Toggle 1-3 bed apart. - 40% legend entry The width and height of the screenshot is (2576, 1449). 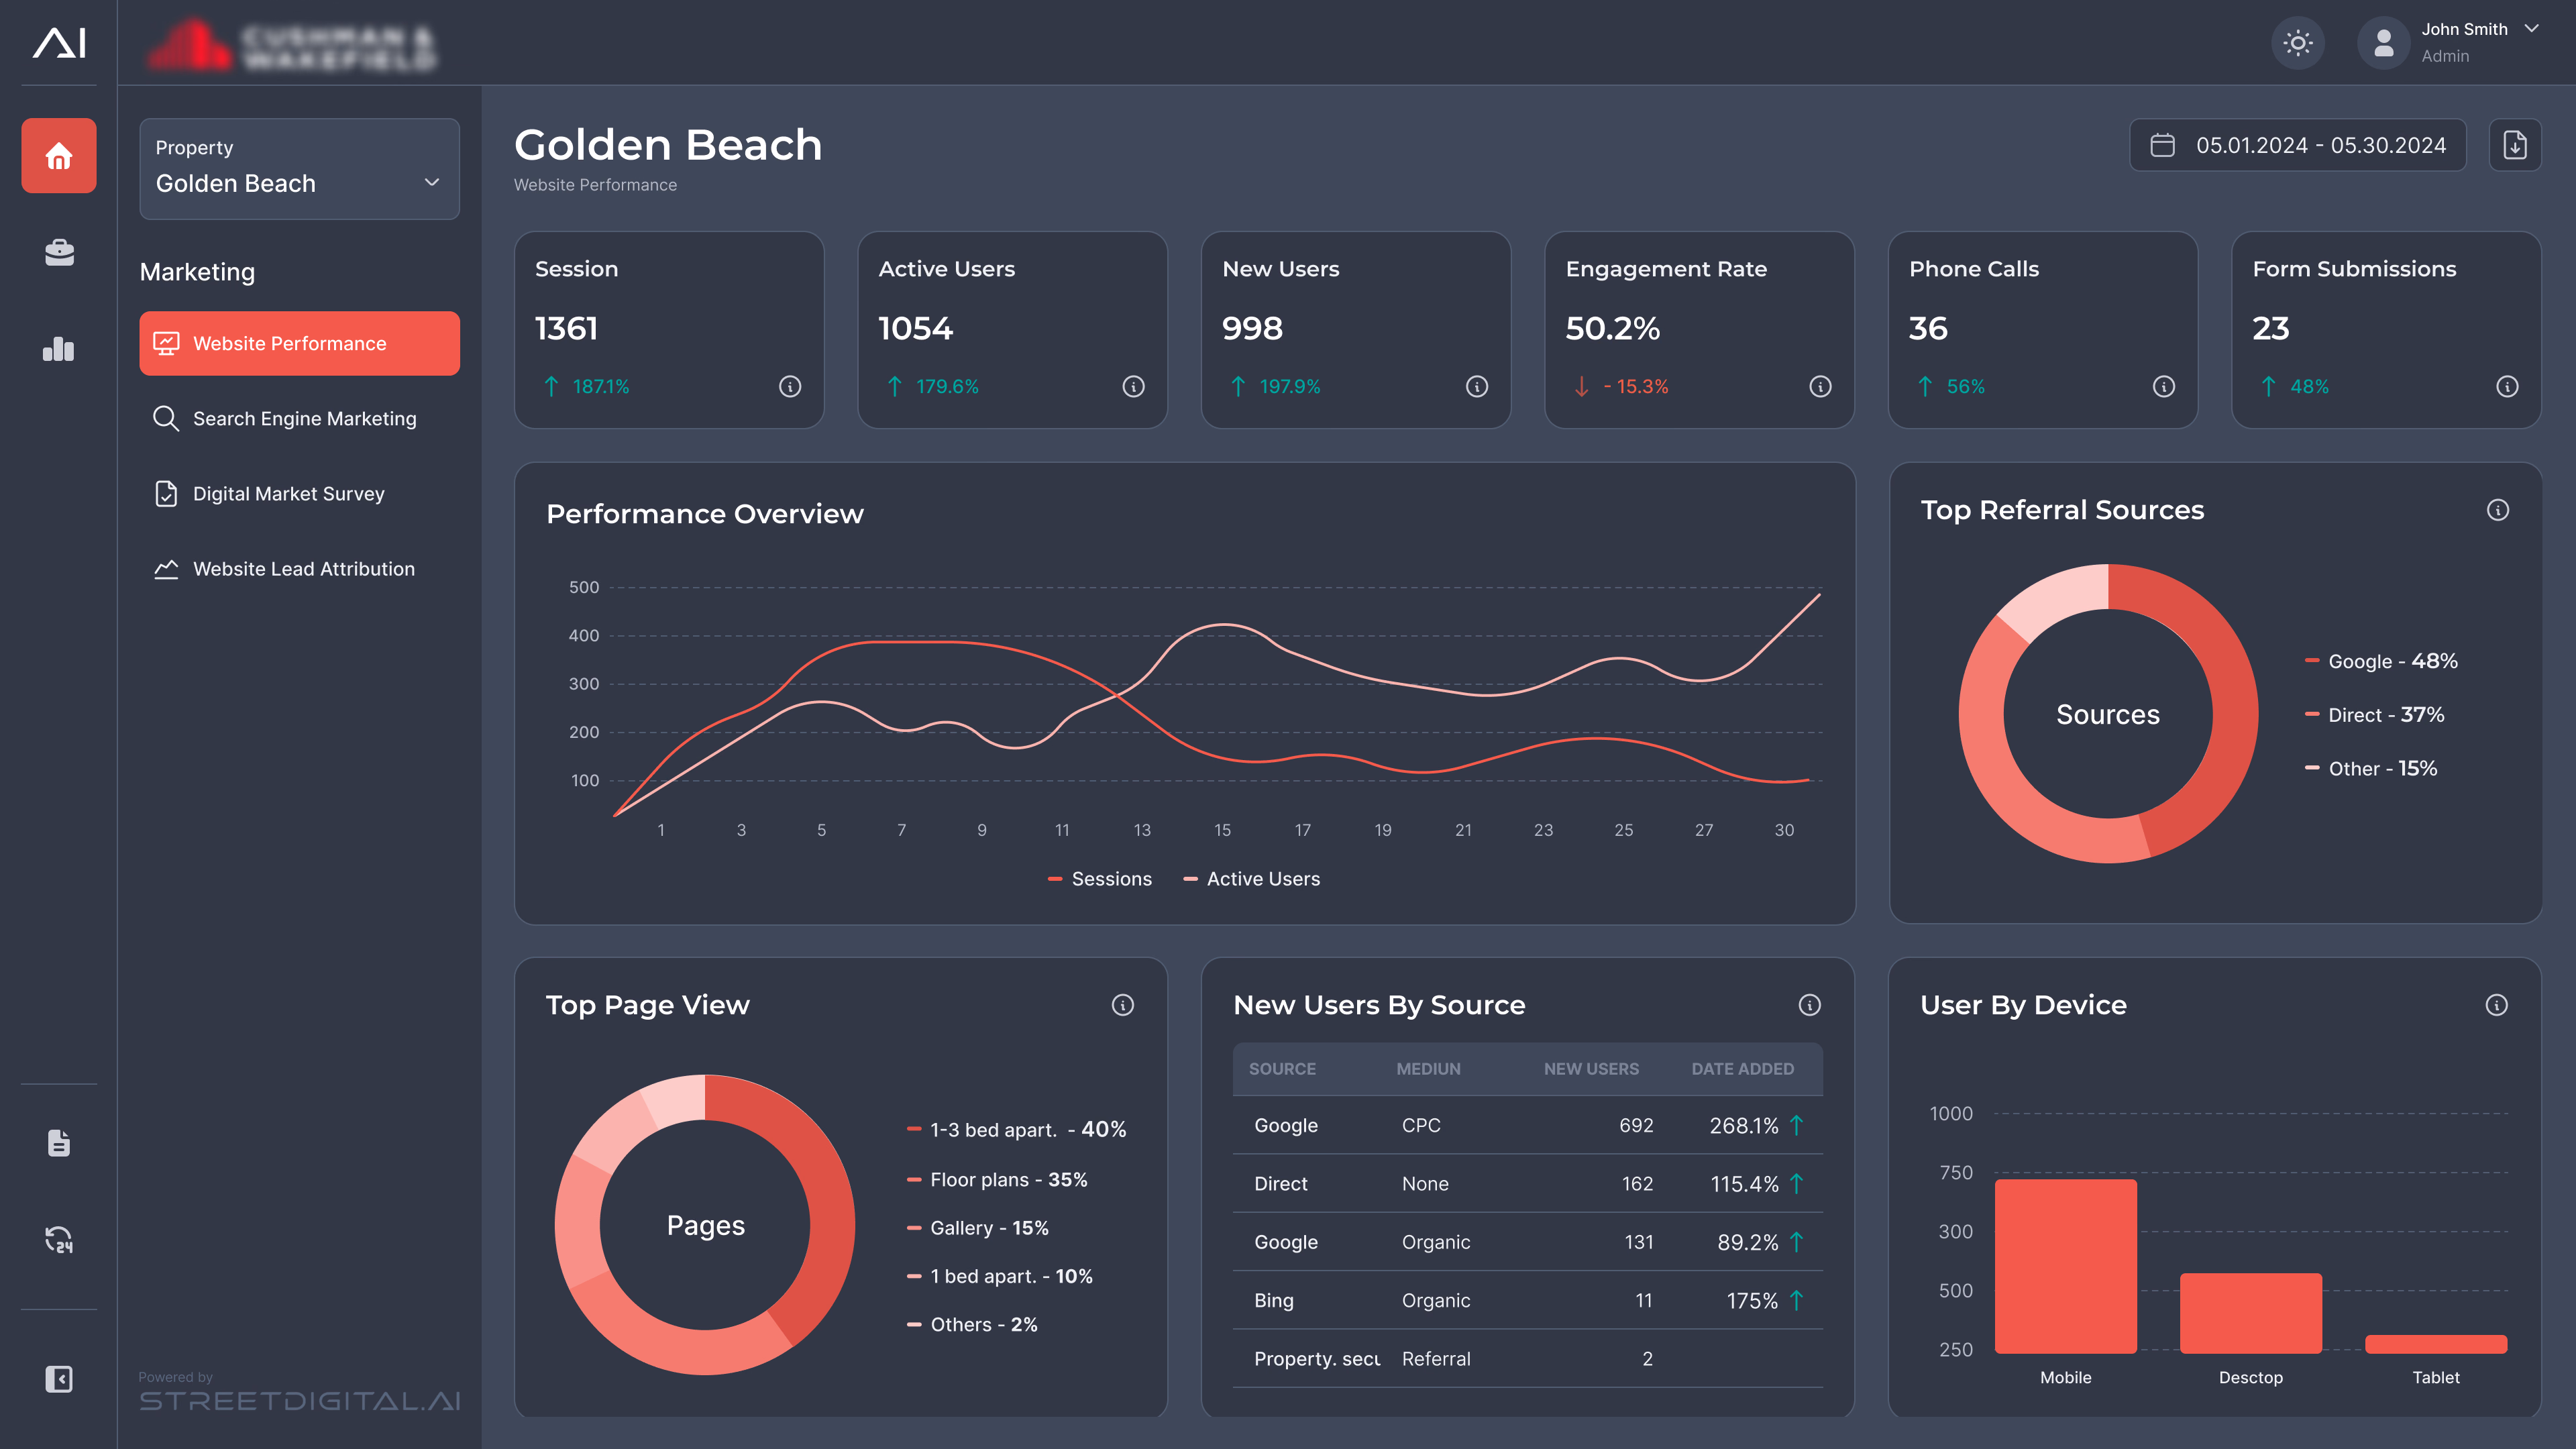[1017, 1129]
